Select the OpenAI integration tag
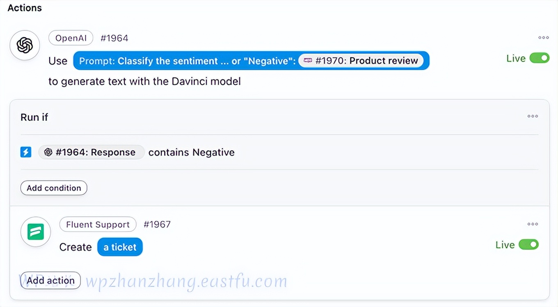The height and width of the screenshot is (307, 558). point(71,38)
